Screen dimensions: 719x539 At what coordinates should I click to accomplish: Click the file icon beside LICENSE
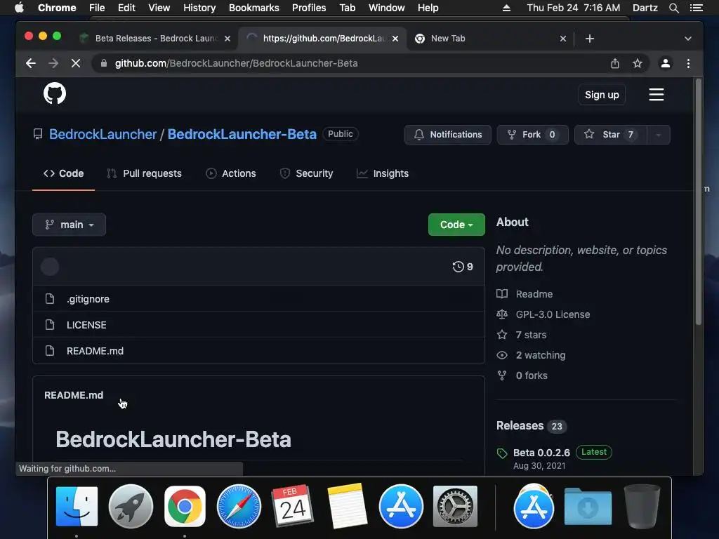(50, 325)
